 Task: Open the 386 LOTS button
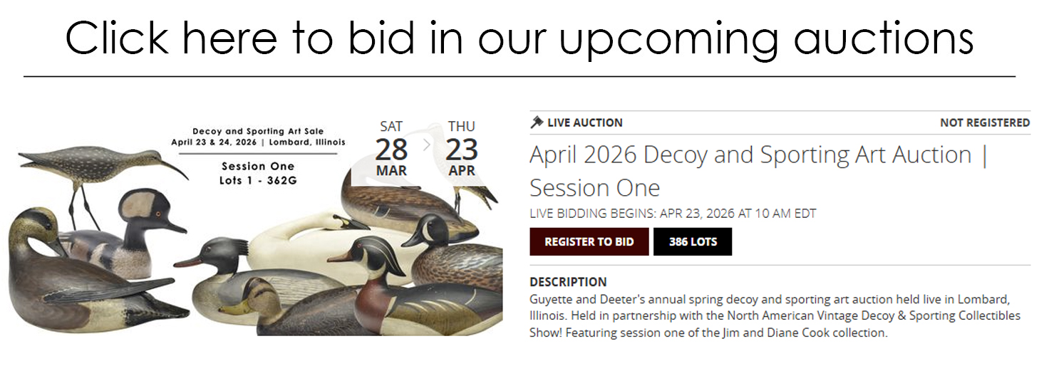pyautogui.click(x=693, y=242)
